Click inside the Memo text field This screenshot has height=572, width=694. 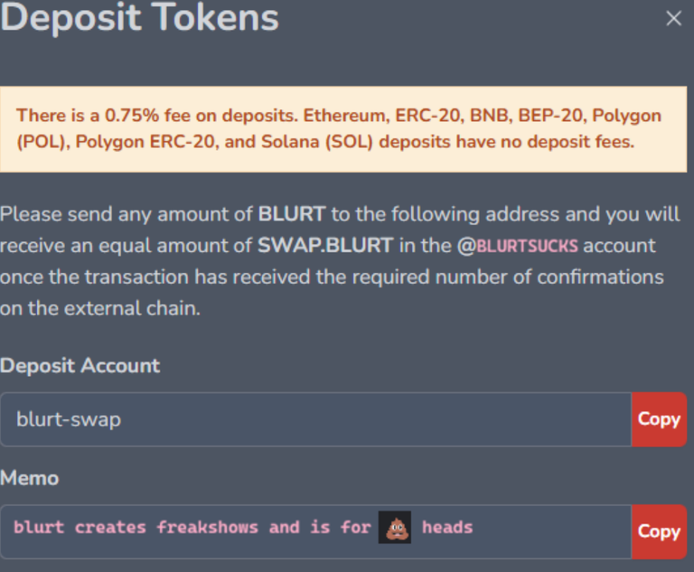tap(542, 531)
